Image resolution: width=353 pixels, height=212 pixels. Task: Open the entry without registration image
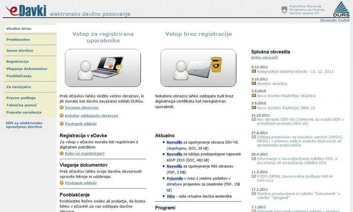pyautogui.click(x=198, y=68)
